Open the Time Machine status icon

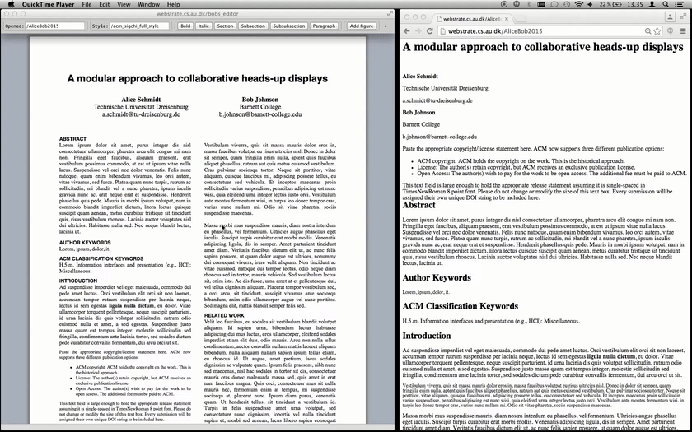click(x=567, y=4)
